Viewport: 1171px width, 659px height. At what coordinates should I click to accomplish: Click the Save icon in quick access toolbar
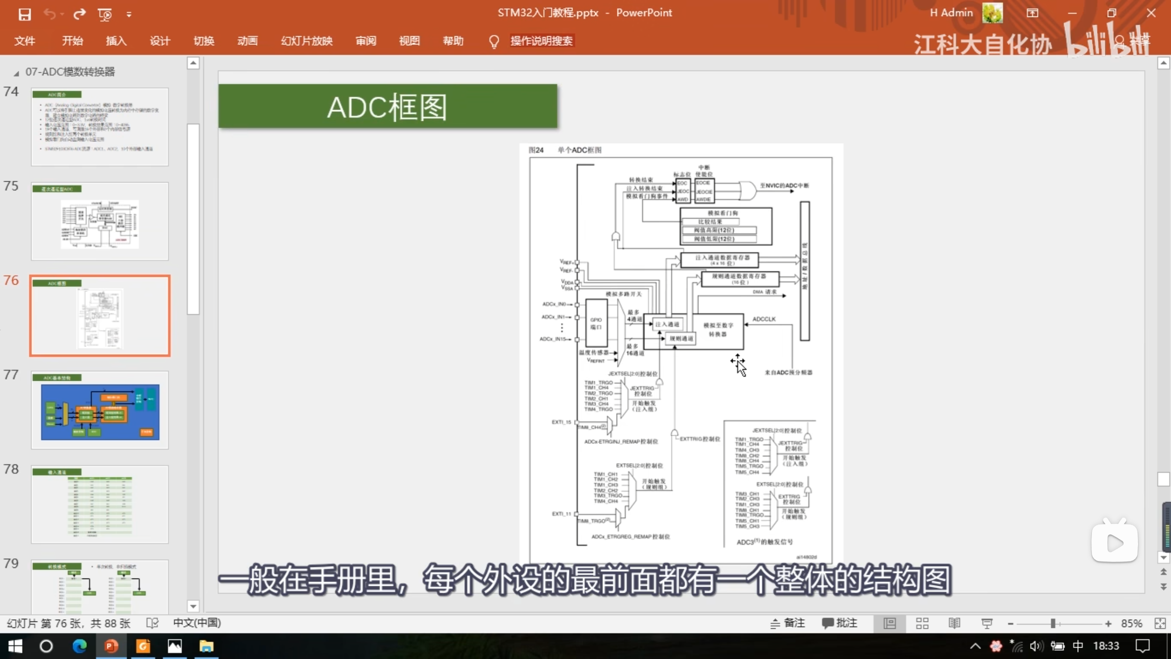[24, 14]
